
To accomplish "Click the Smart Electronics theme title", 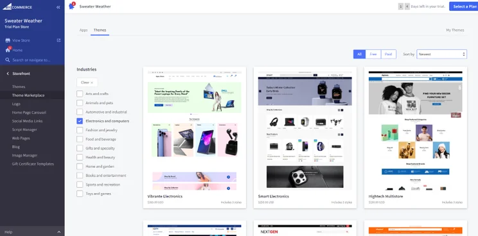I will [274, 196].
